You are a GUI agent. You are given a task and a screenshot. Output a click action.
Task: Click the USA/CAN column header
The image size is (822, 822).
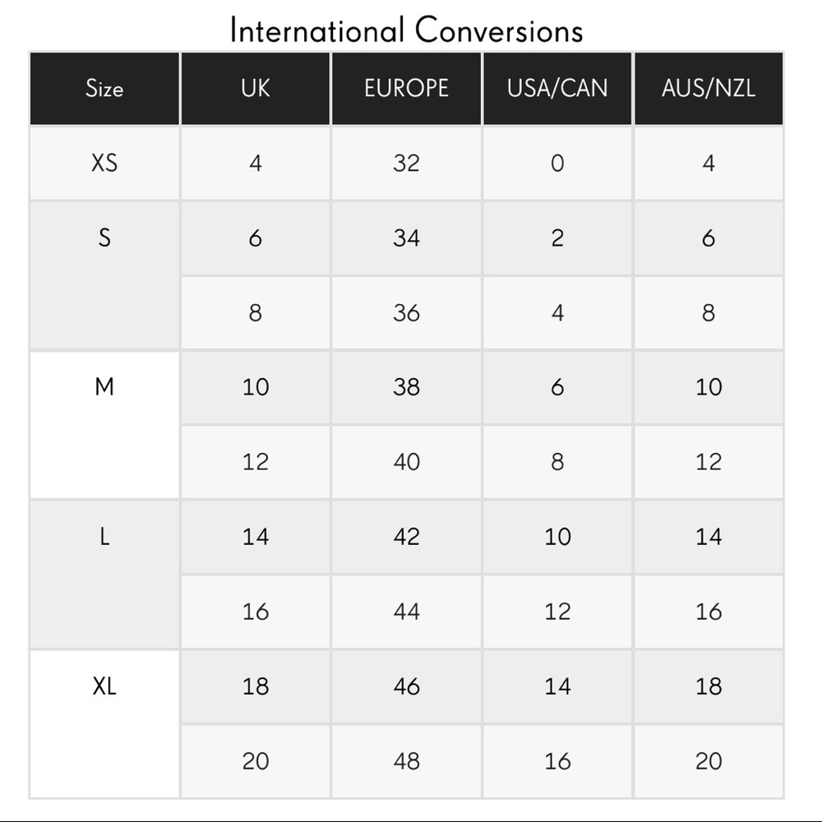point(557,88)
